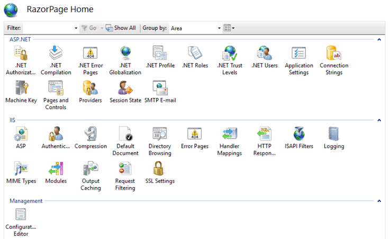The image size is (390, 239).
Task: Collapse the Management group section
Action: (x=379, y=201)
